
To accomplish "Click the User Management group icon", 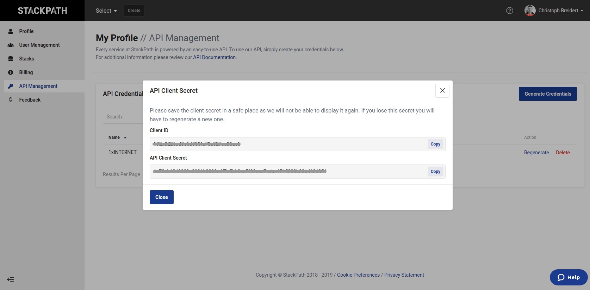I will (11, 45).
